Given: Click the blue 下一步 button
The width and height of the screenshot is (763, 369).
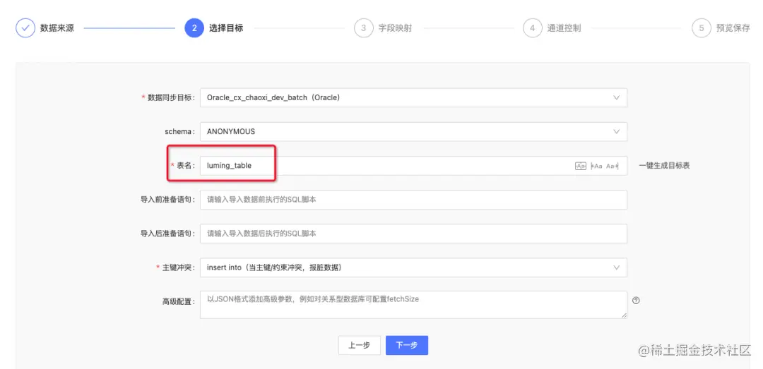Looking at the screenshot, I should [x=407, y=345].
